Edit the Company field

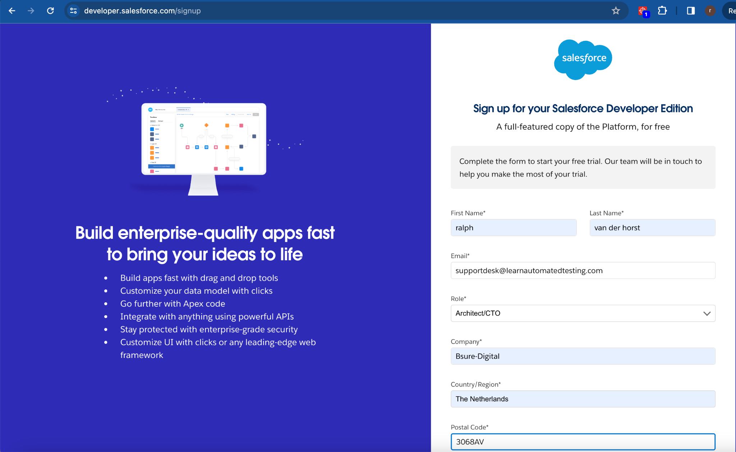(583, 356)
